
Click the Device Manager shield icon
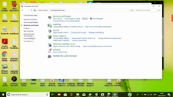[91, 19]
